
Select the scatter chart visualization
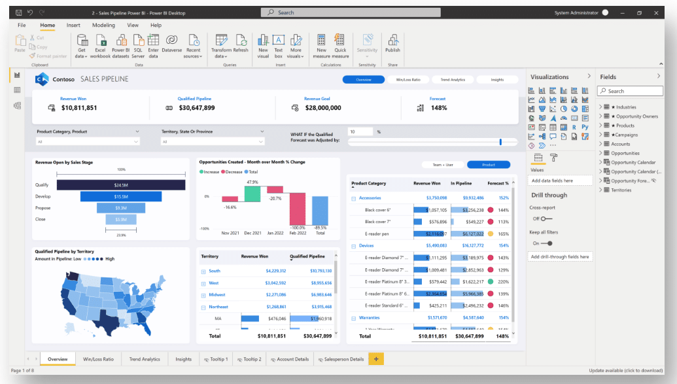pos(553,109)
